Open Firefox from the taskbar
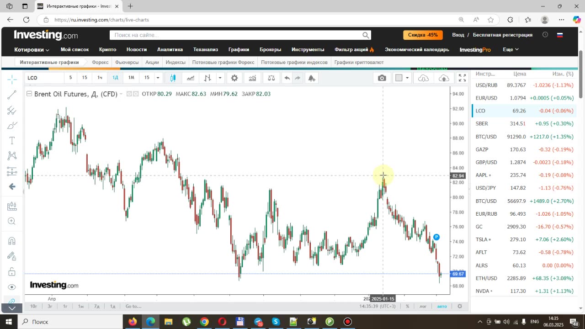585x329 pixels. pos(133,322)
